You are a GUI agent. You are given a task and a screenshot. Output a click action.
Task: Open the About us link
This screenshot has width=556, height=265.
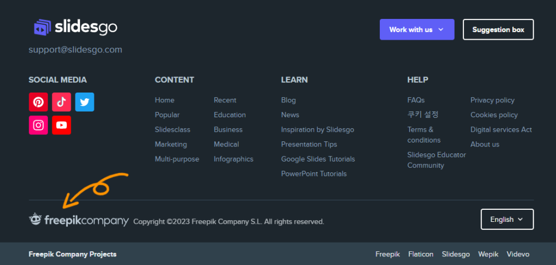[x=485, y=144]
